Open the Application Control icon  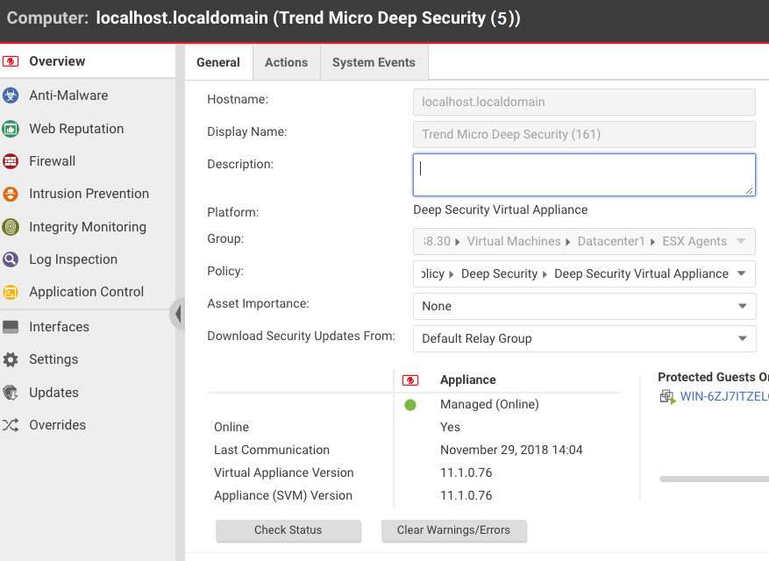(11, 292)
